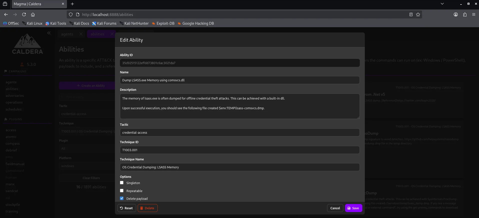Select the Magma | Caldera browser tab

(35, 4)
